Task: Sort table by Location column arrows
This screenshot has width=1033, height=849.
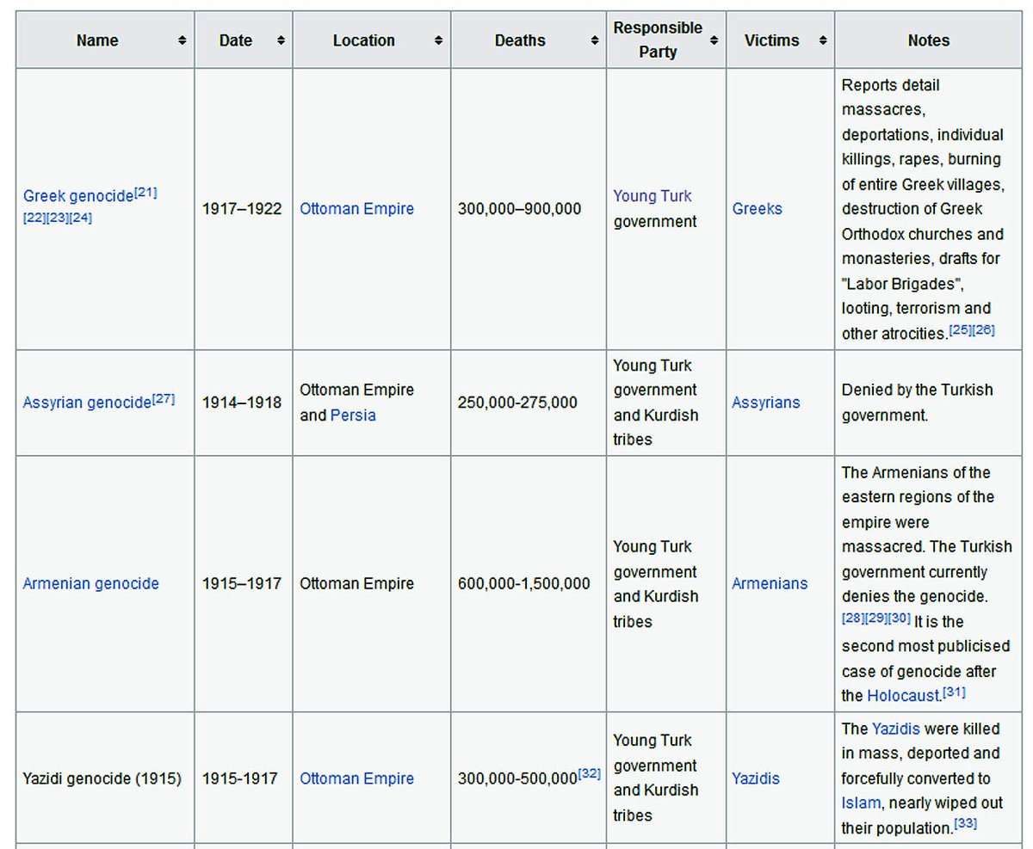Action: pyautogui.click(x=438, y=40)
